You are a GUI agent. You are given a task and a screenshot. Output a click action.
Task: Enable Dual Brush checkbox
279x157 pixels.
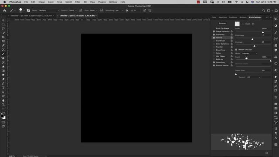214,41
